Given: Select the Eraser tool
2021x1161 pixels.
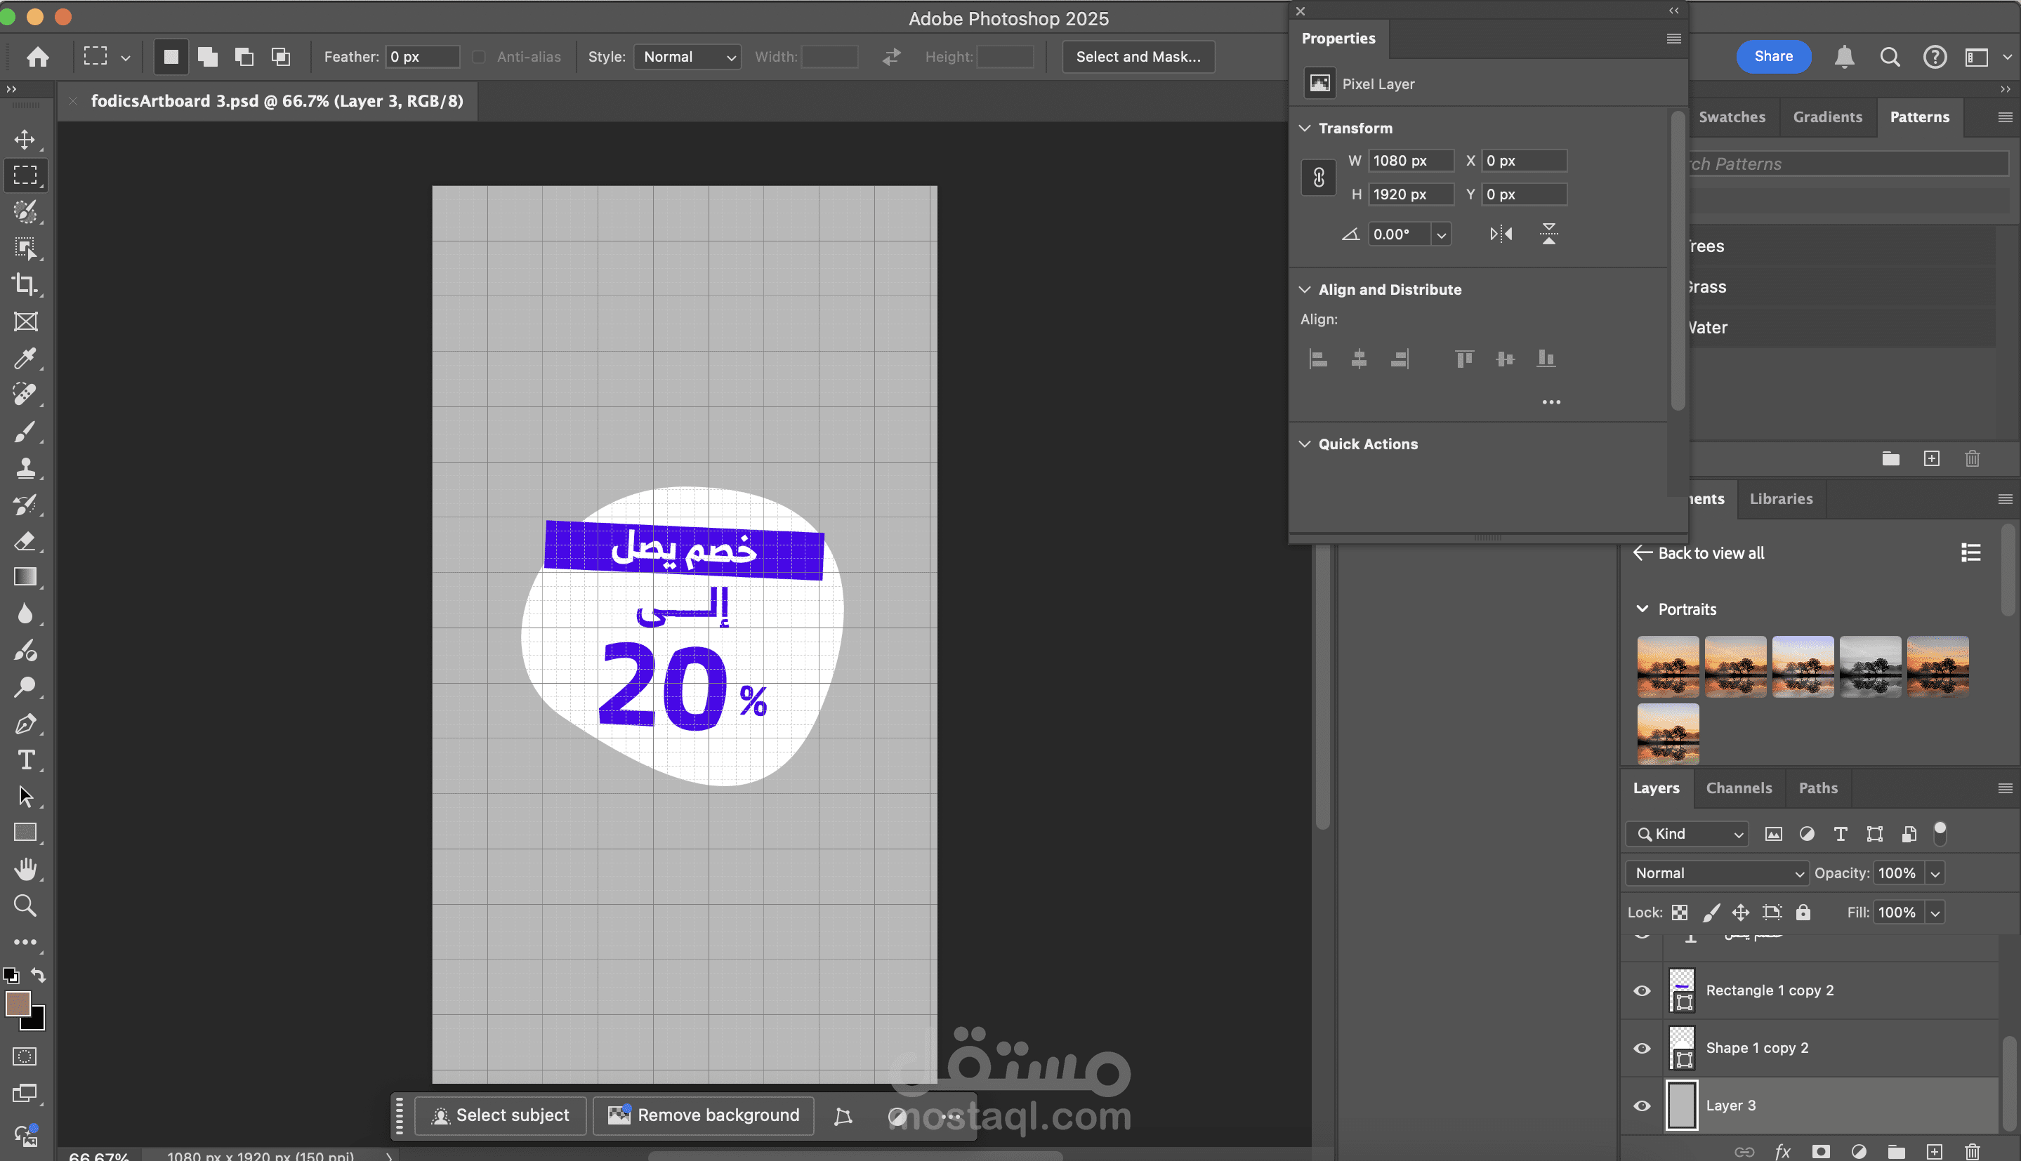Looking at the screenshot, I should coord(25,541).
